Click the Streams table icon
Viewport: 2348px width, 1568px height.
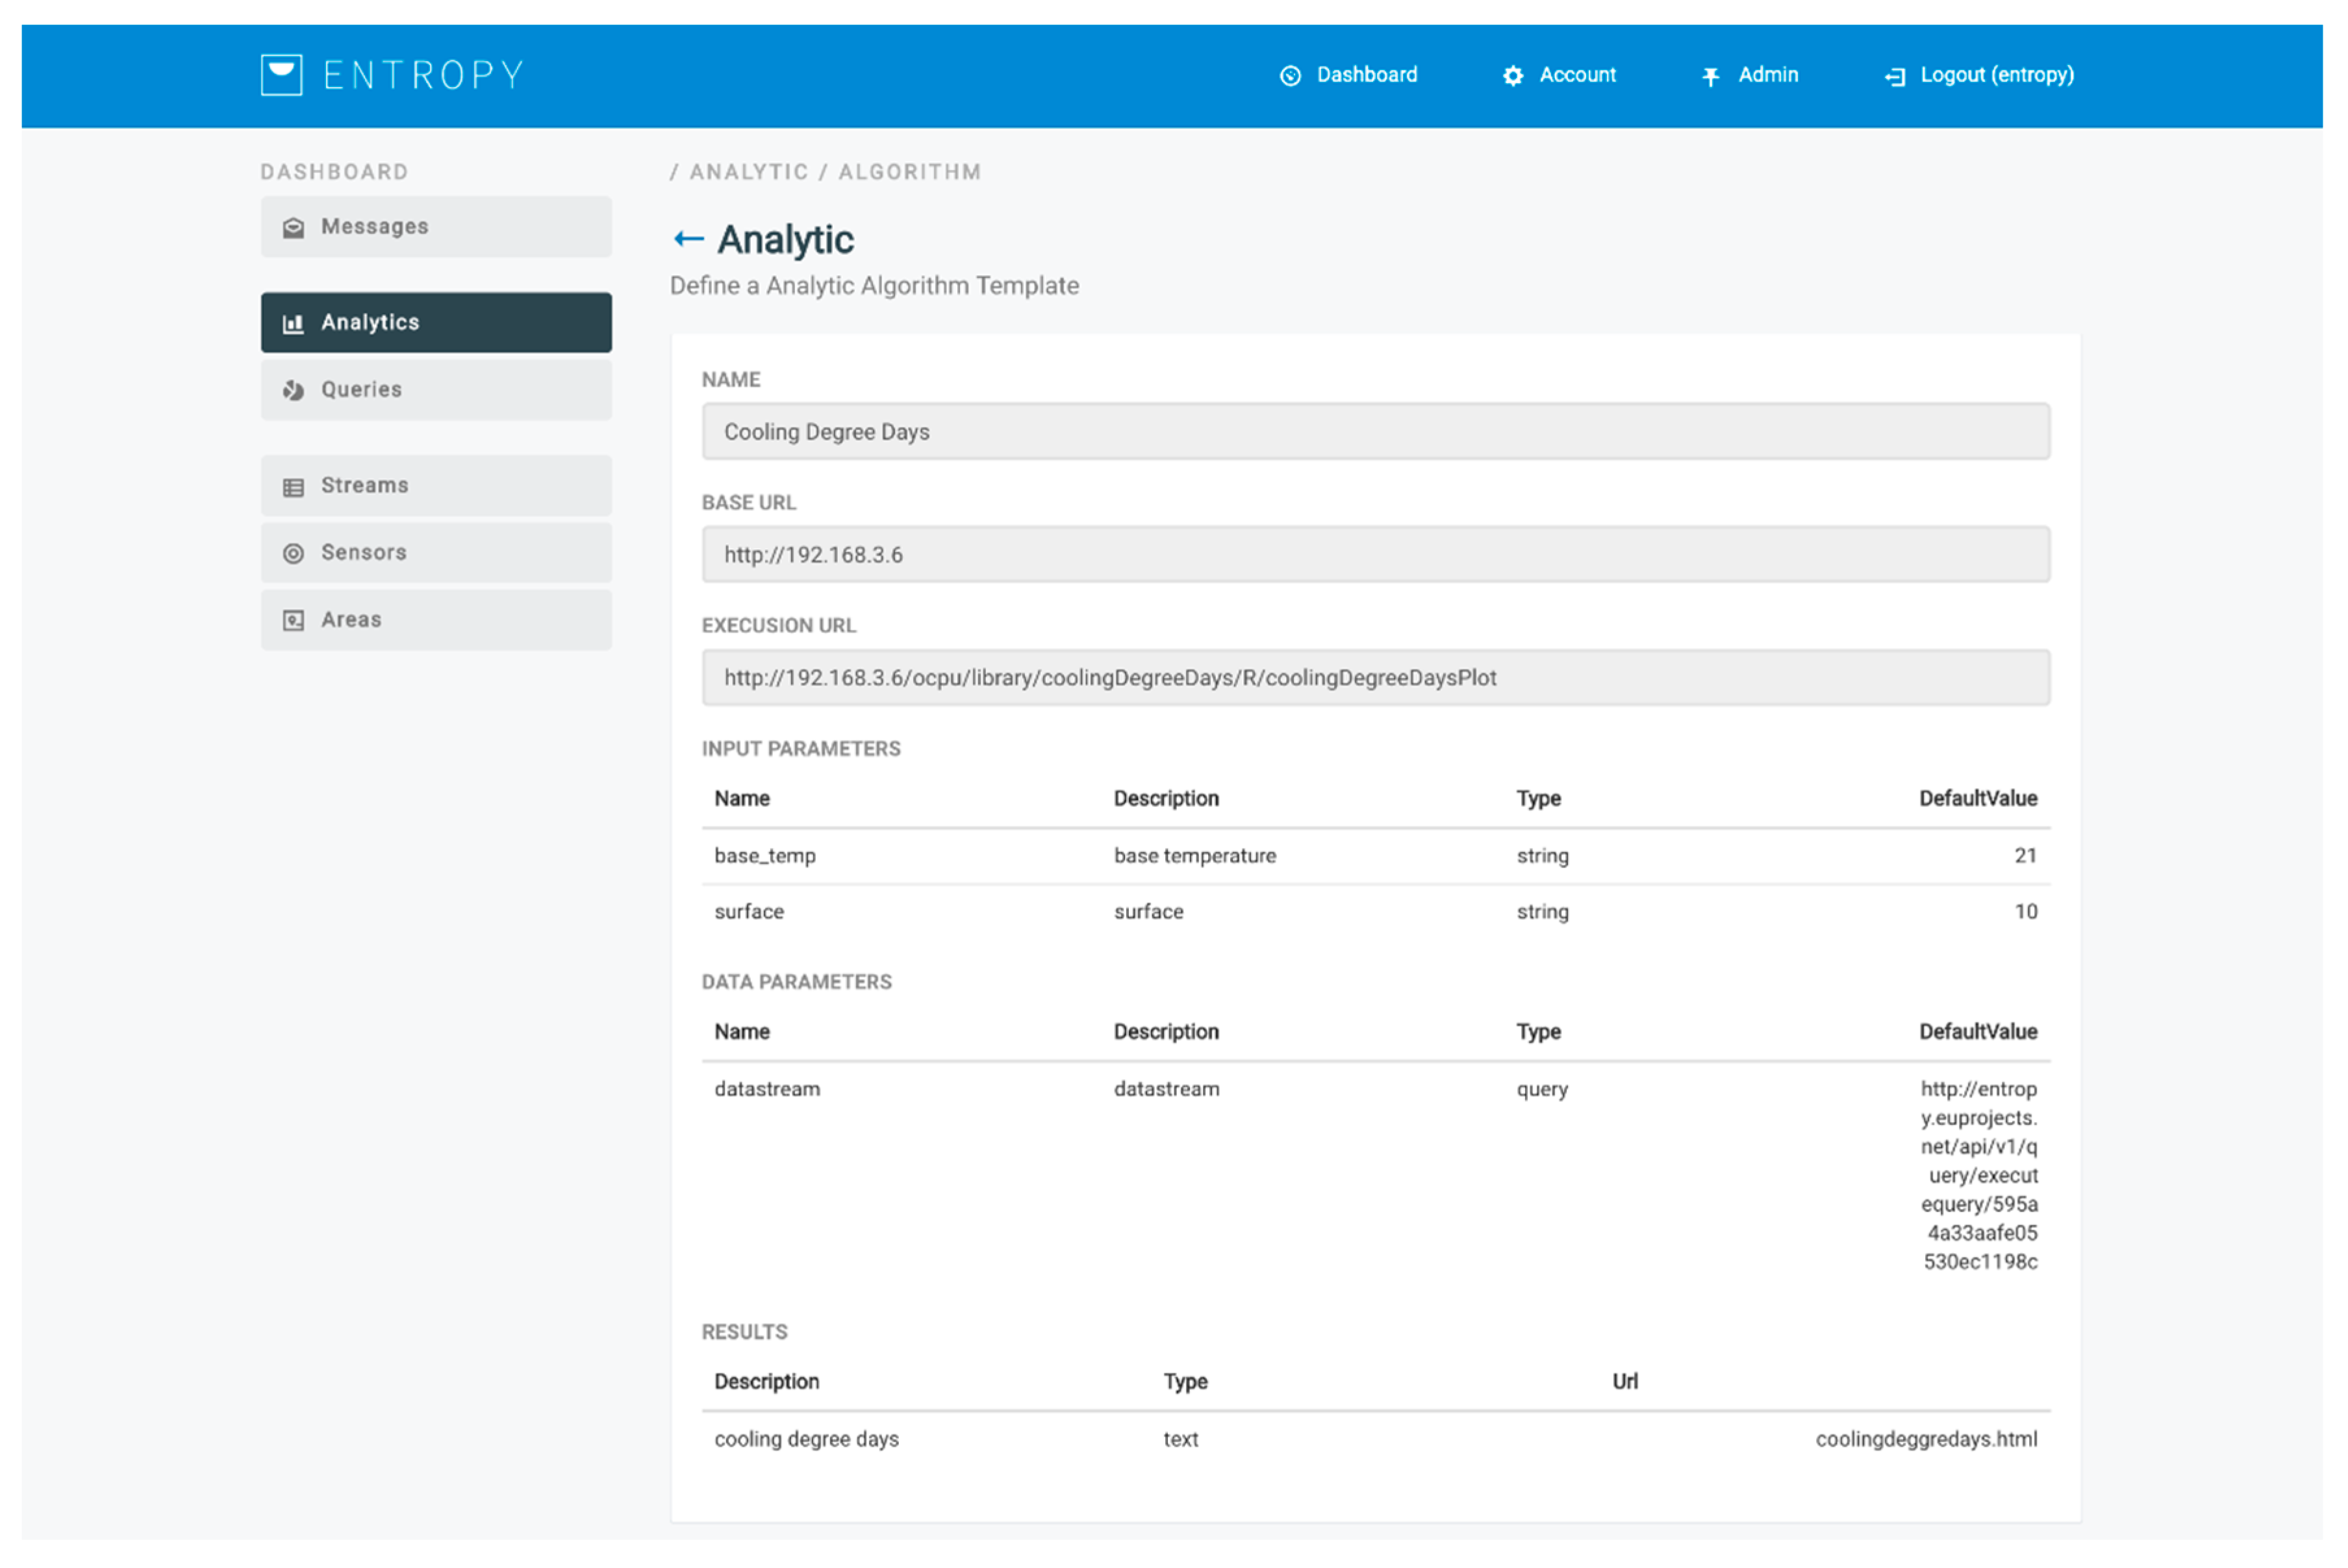[293, 487]
